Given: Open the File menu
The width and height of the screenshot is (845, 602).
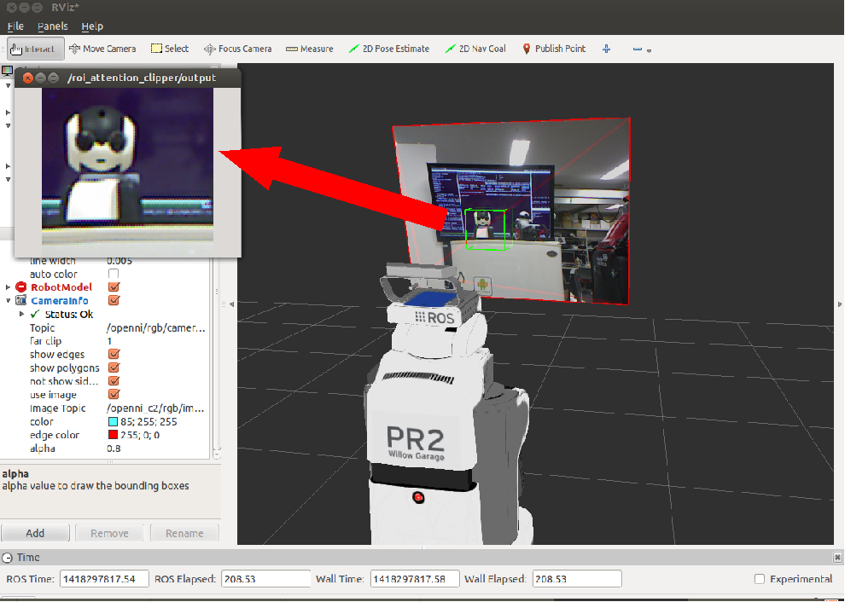Looking at the screenshot, I should pos(15,26).
